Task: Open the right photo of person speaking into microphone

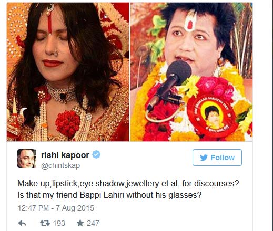Action: pos(191,72)
